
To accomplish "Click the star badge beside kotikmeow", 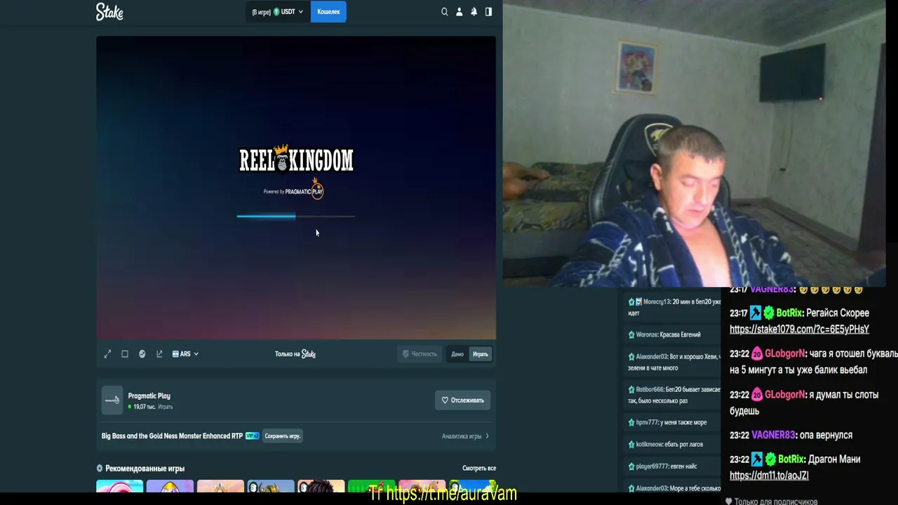I will point(631,445).
